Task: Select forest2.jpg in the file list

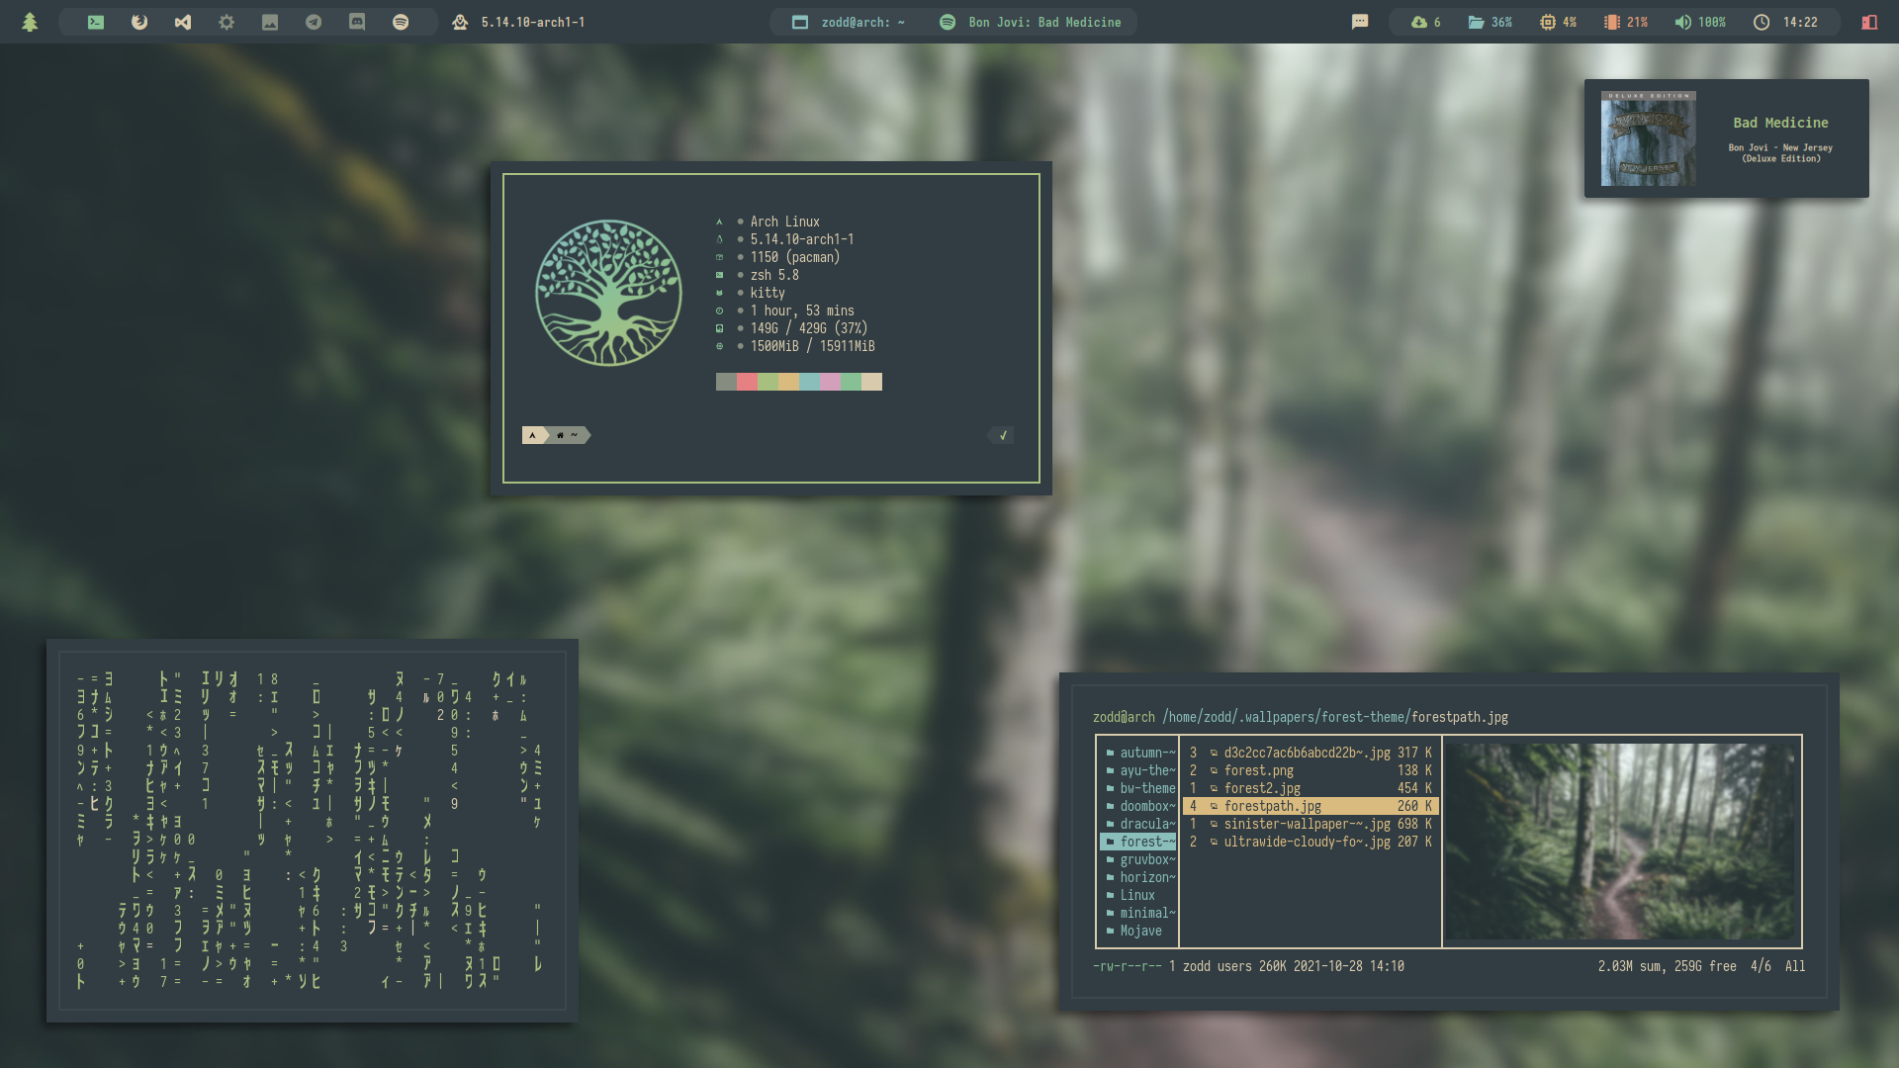Action: click(x=1262, y=788)
